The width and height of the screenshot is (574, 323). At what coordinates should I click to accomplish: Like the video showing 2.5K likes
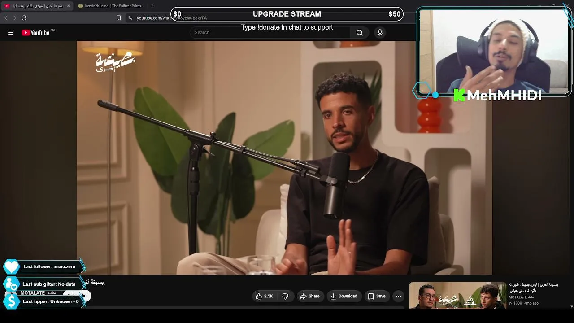[264, 296]
